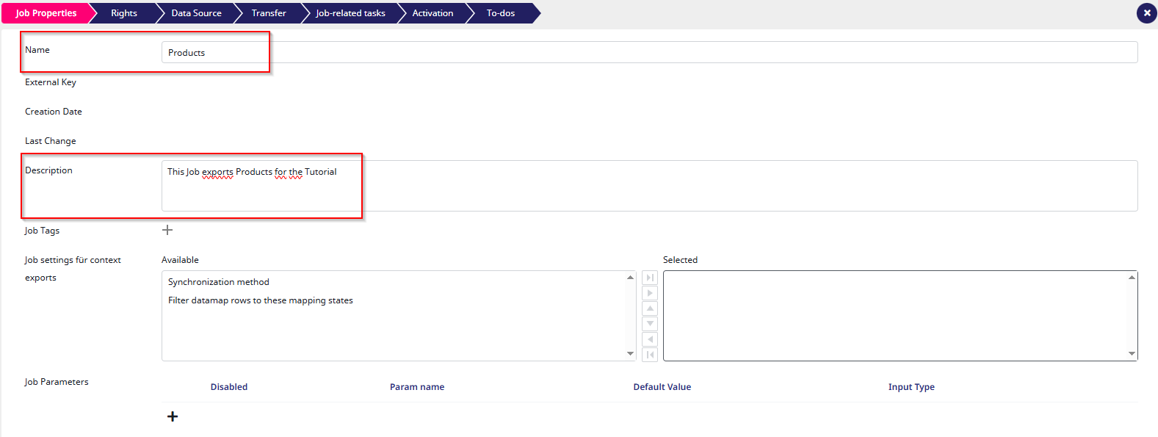Click the remove-all-from-selected arrow button
This screenshot has height=437, width=1158.
coord(650,355)
